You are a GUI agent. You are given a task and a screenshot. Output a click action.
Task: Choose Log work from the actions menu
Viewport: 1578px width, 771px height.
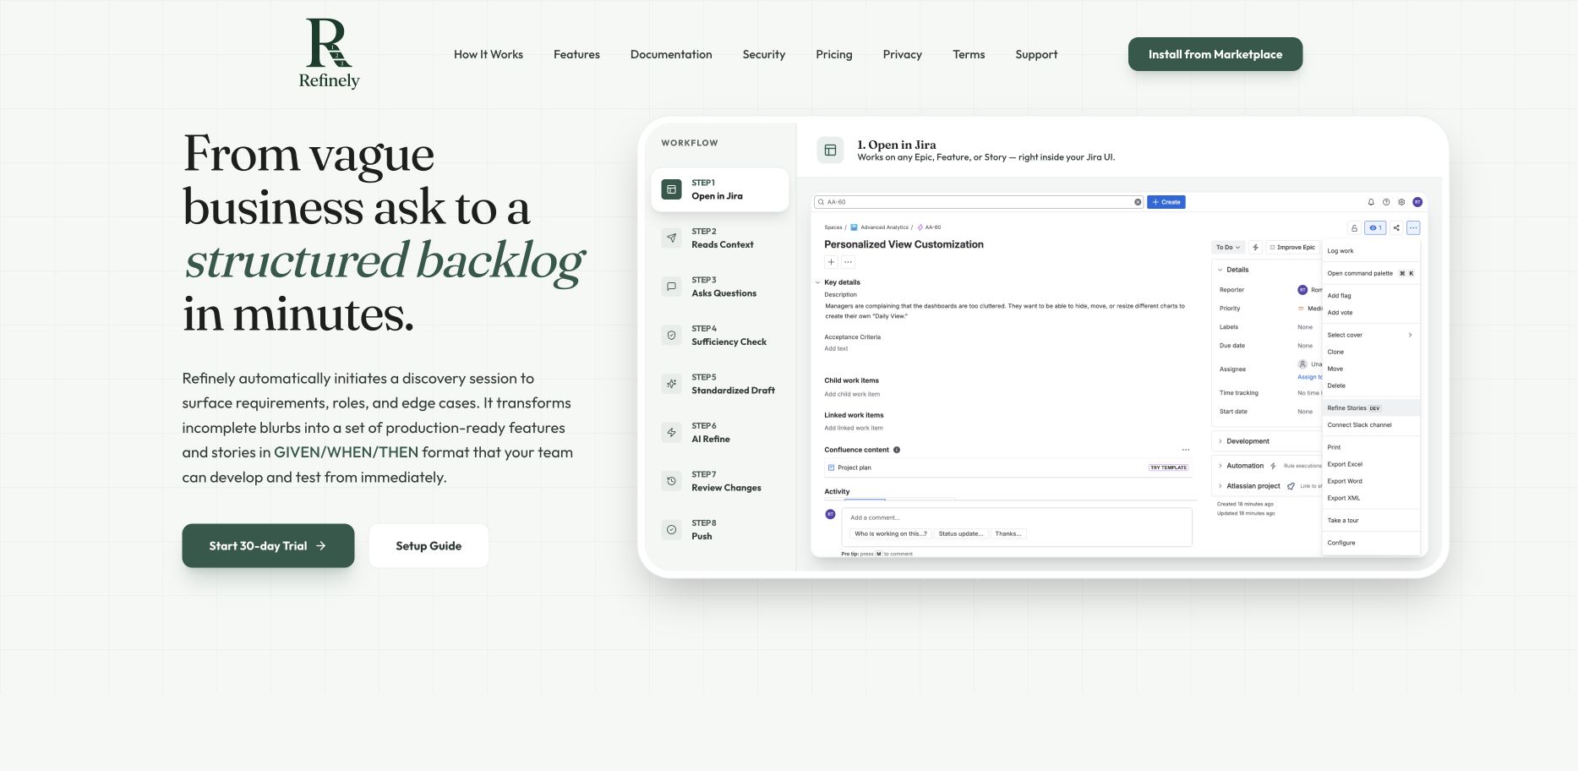(1371, 251)
